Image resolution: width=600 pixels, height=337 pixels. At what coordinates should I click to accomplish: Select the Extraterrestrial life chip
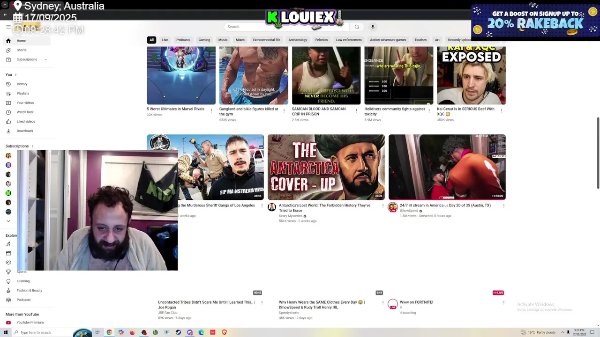(267, 40)
